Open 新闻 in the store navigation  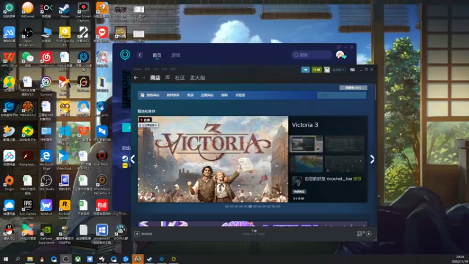[225, 95]
